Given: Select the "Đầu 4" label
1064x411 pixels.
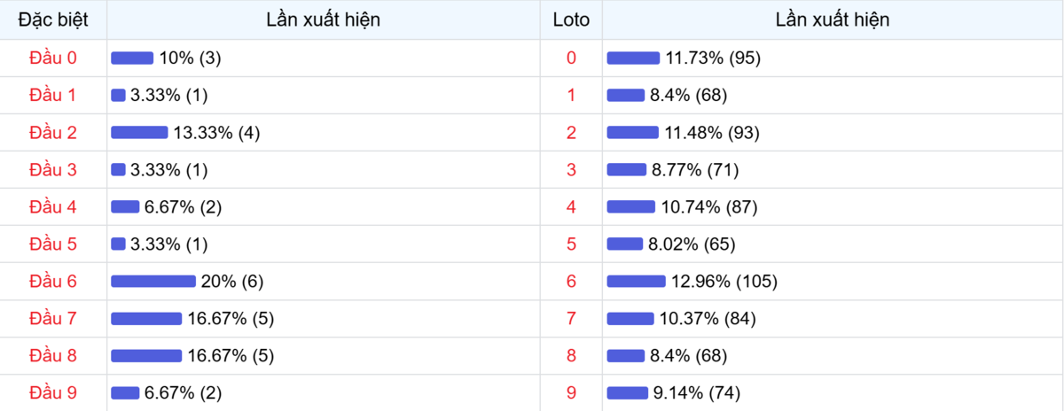Looking at the screenshot, I should (53, 206).
